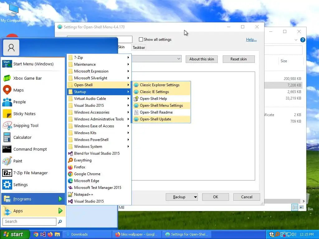Open help icon in background Explorer window
Image resolution: width=319 pixels, height=239 pixels.
point(303,40)
